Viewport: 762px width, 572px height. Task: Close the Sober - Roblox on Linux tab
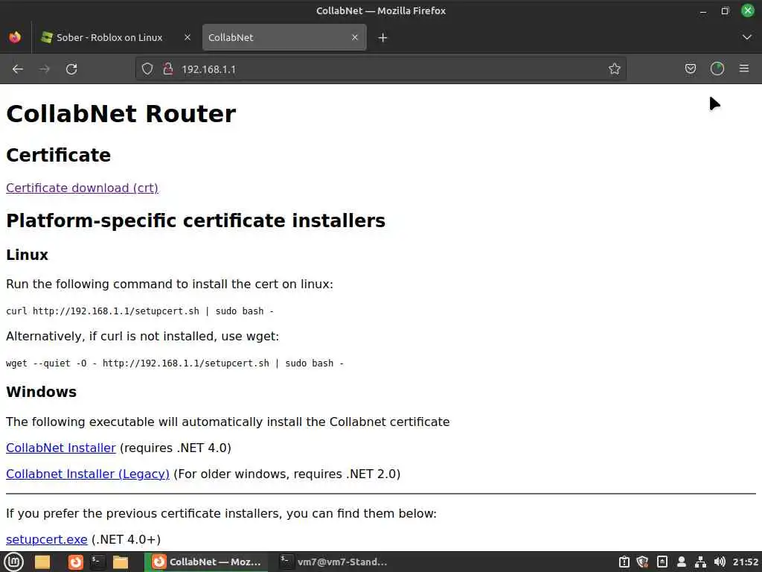point(187,37)
